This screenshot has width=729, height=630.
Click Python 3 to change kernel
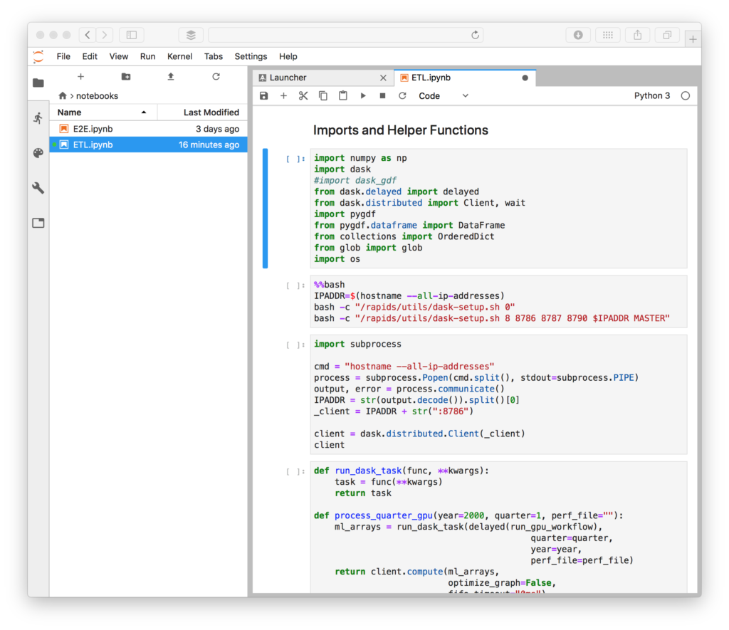tap(652, 95)
